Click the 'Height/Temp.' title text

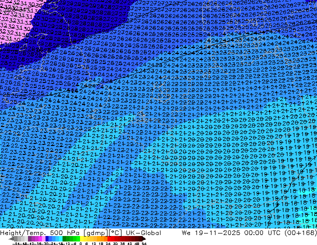tap(23, 233)
